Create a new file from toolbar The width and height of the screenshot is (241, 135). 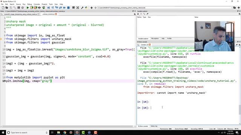click(x=3, y=7)
